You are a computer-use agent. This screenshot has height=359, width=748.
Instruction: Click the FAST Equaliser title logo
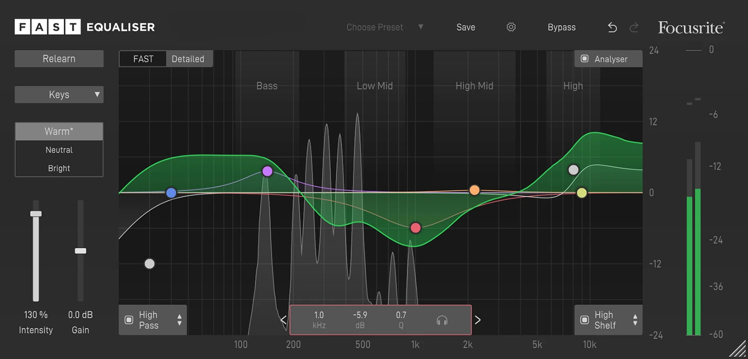coord(85,27)
